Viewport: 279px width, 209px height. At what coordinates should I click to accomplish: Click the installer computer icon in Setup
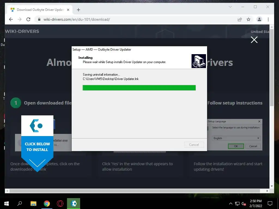[199, 61]
